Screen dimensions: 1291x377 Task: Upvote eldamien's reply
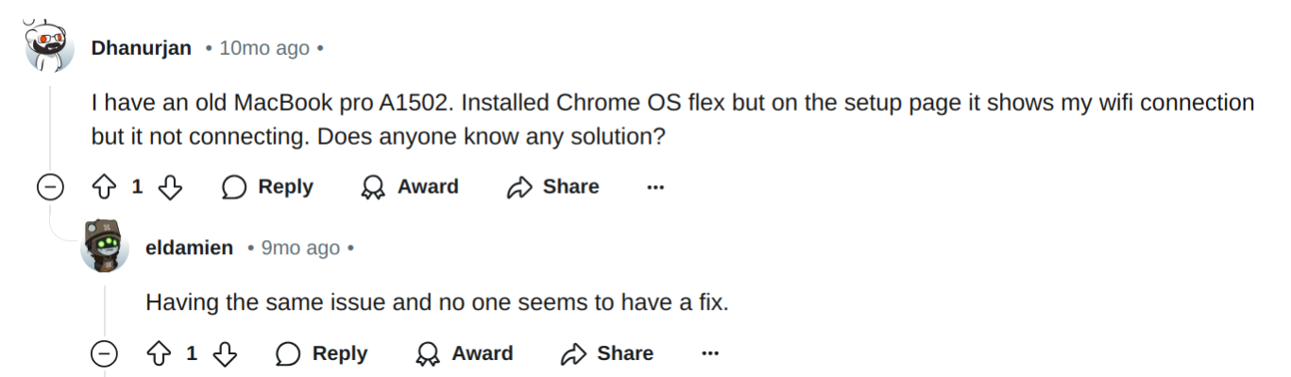(x=160, y=354)
